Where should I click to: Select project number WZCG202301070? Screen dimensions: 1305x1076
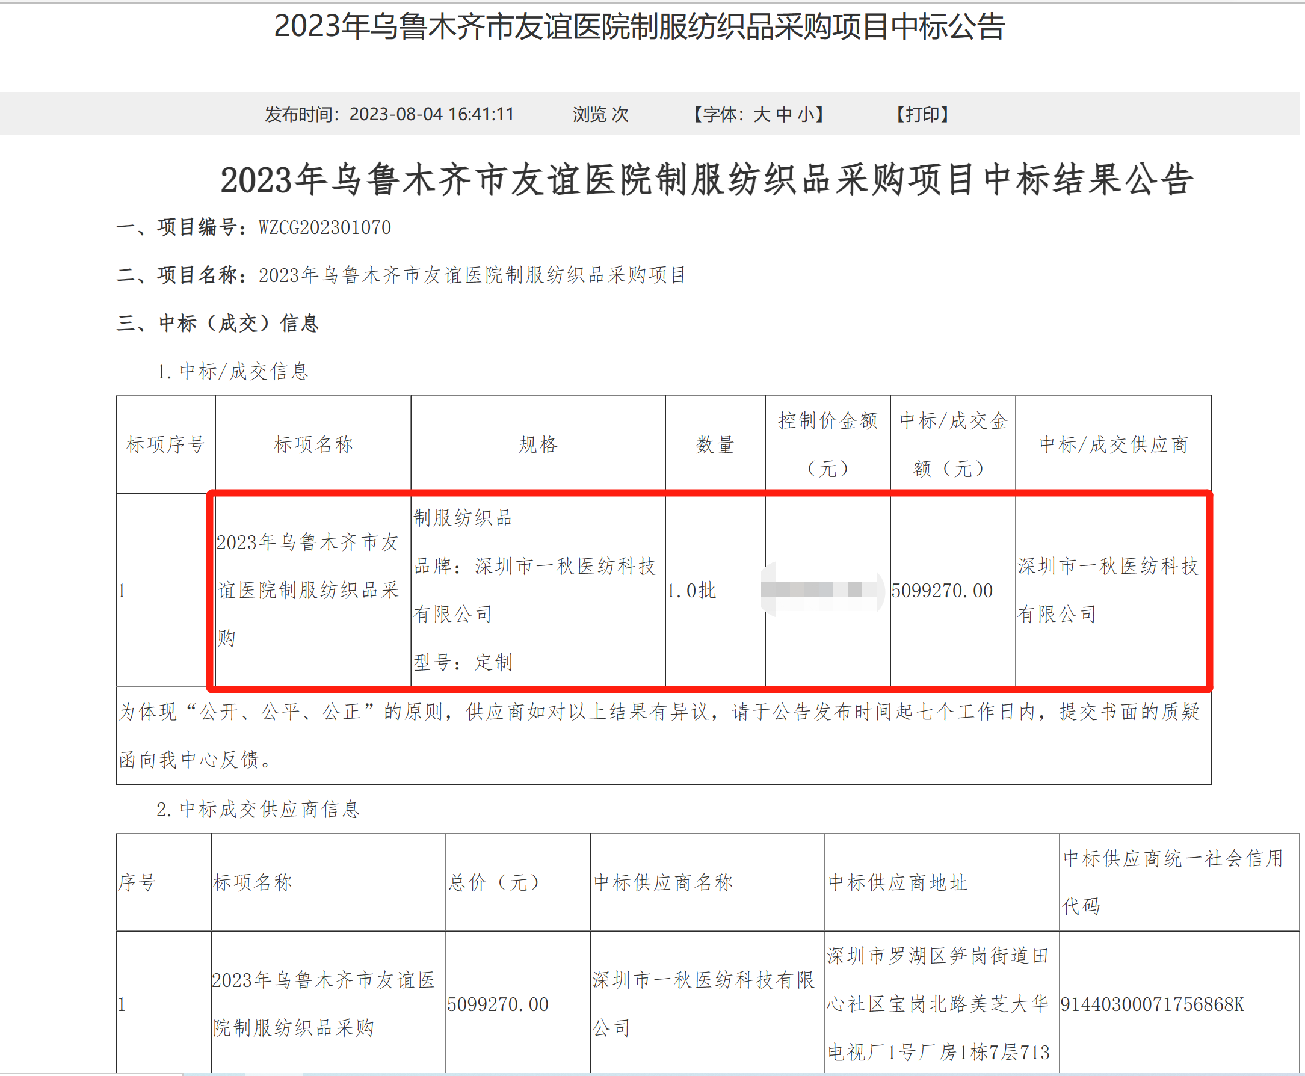click(325, 227)
